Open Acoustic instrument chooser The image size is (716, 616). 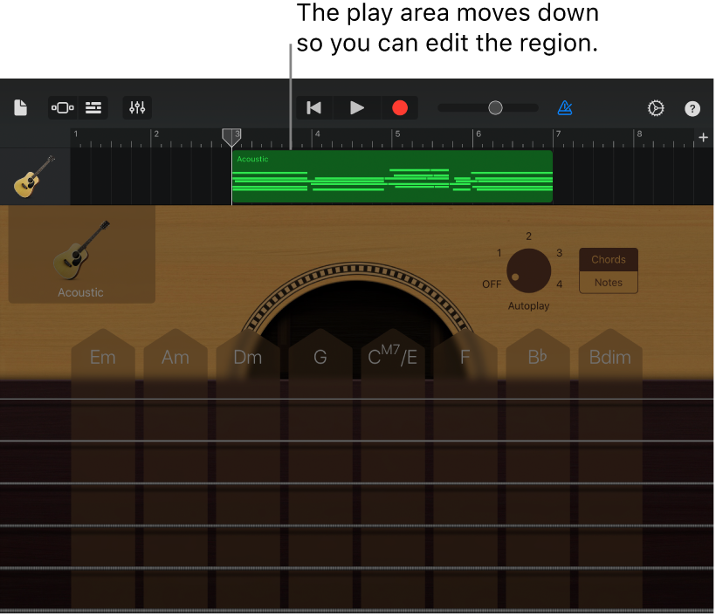click(x=82, y=255)
